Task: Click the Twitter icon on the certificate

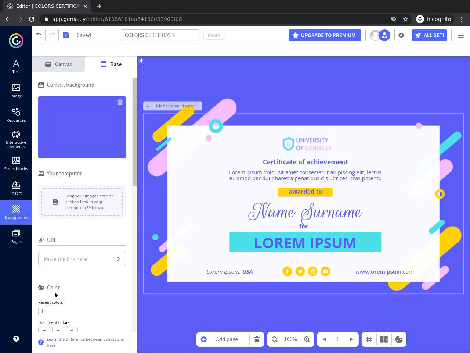Action: pyautogui.click(x=300, y=271)
